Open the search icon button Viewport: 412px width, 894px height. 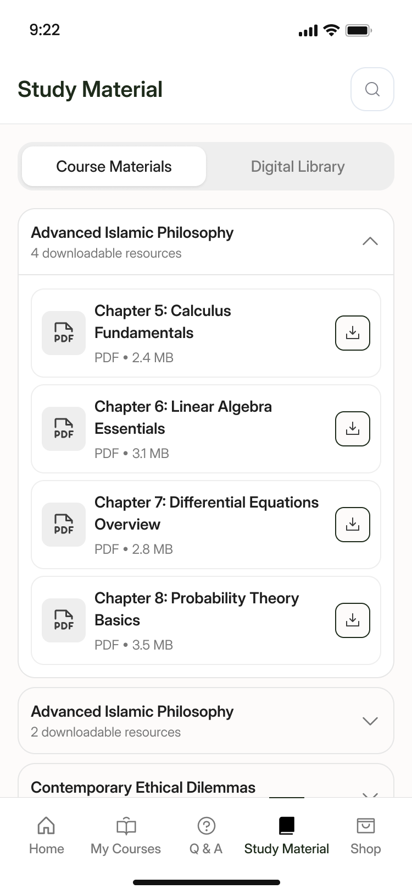372,89
